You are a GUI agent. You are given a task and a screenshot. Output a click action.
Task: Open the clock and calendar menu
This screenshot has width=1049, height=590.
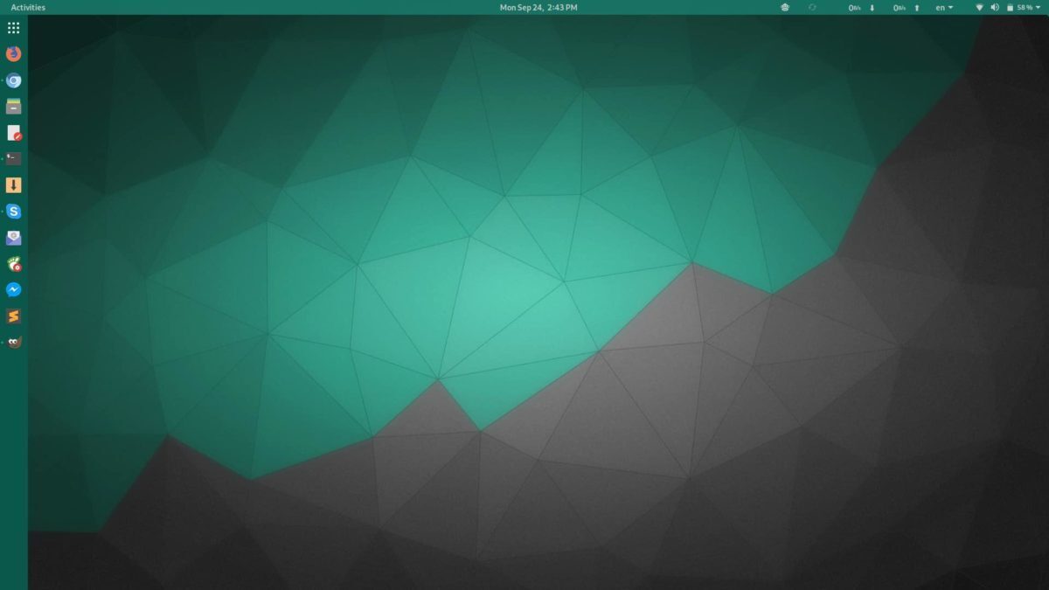pos(538,7)
